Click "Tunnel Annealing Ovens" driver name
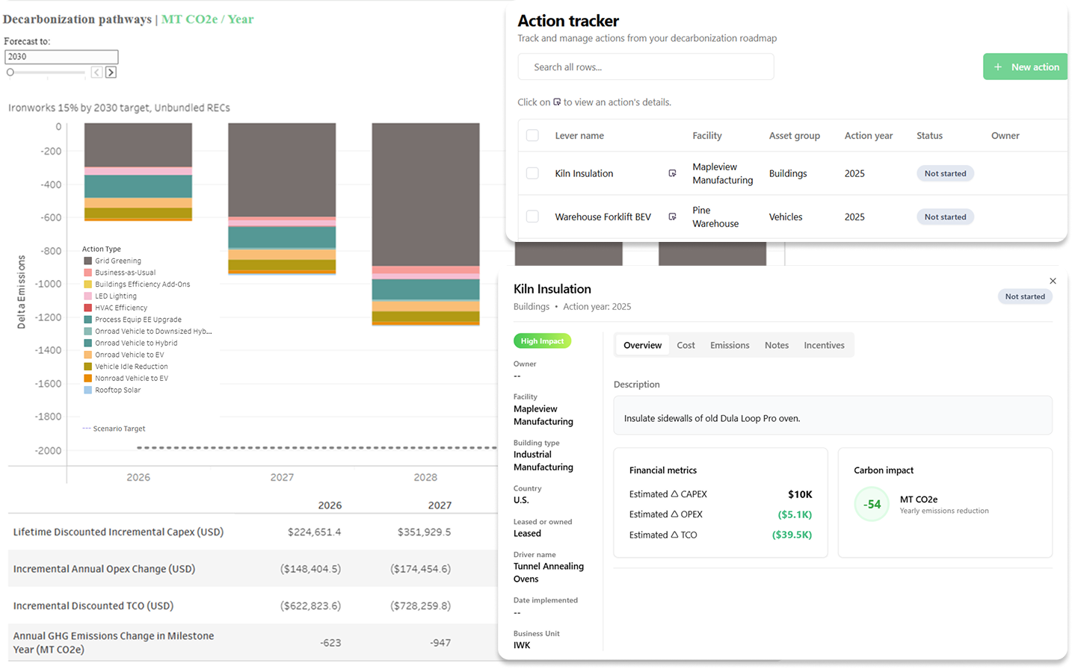 tap(549, 573)
